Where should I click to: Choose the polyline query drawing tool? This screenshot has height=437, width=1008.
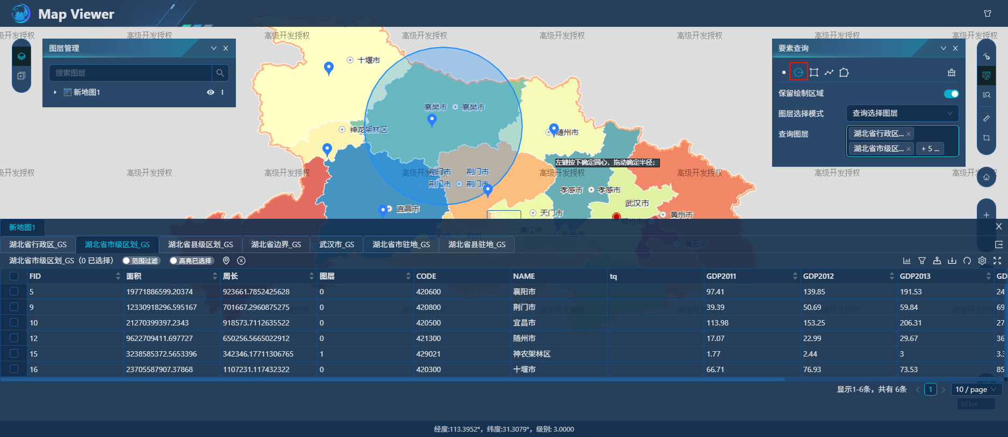(x=829, y=72)
